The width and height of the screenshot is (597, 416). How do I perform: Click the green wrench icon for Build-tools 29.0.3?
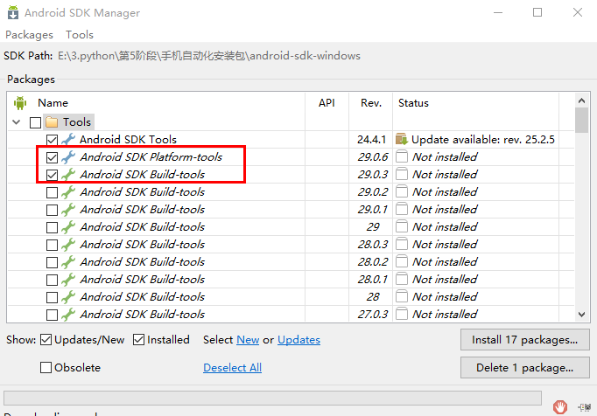[x=68, y=174]
